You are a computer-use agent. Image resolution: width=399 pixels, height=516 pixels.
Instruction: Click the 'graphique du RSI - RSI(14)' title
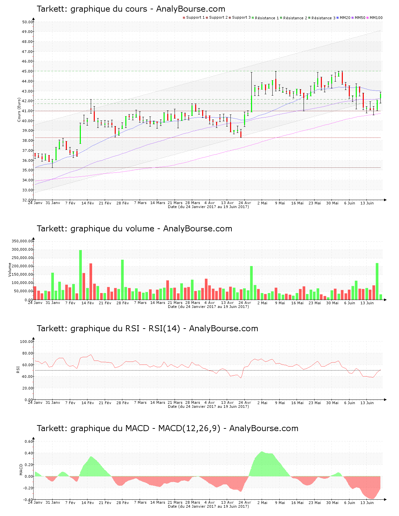(x=147, y=329)
